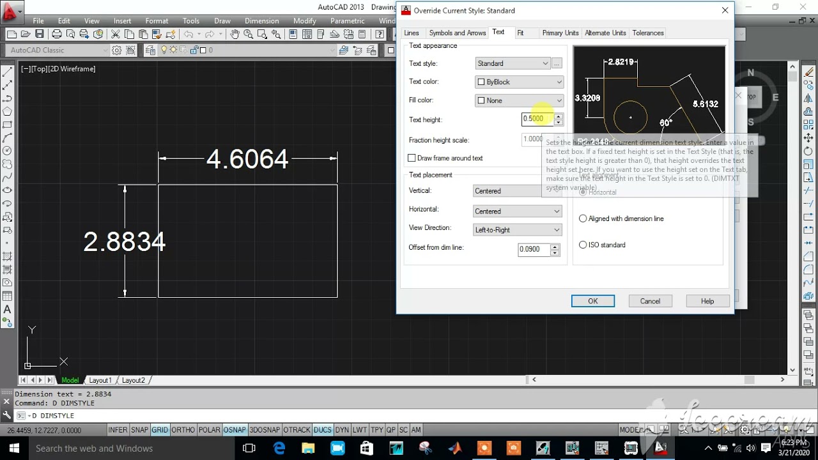
Task: Select the Polygon draw tool
Action: 8,111
